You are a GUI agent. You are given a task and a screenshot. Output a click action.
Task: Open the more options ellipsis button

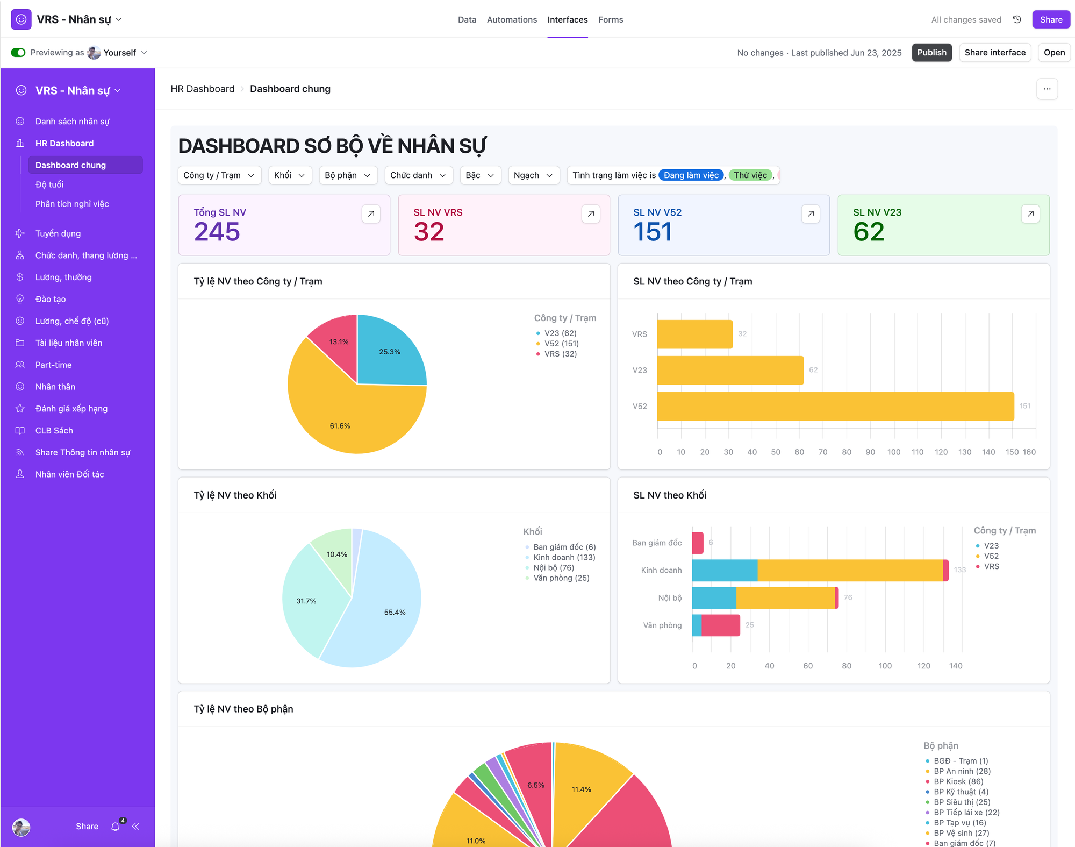point(1047,89)
